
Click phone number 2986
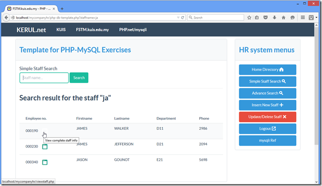click(x=203, y=128)
